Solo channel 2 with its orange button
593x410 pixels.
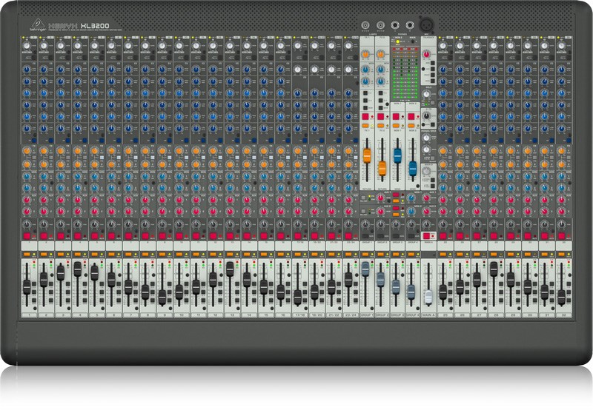click(44, 255)
